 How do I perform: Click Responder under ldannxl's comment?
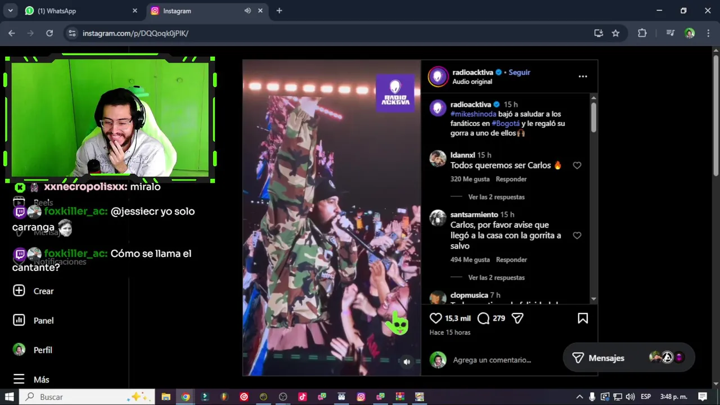click(511, 179)
